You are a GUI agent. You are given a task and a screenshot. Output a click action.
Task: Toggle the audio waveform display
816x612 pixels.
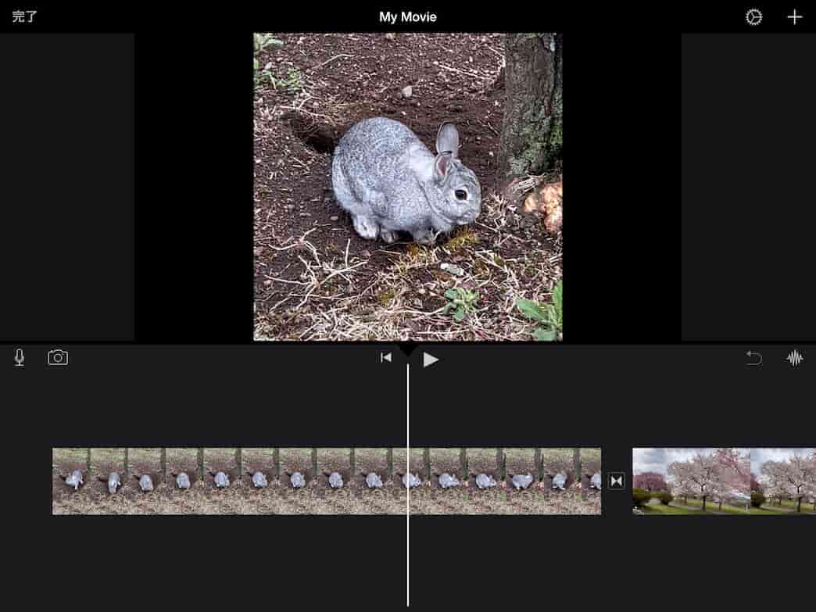(x=794, y=358)
